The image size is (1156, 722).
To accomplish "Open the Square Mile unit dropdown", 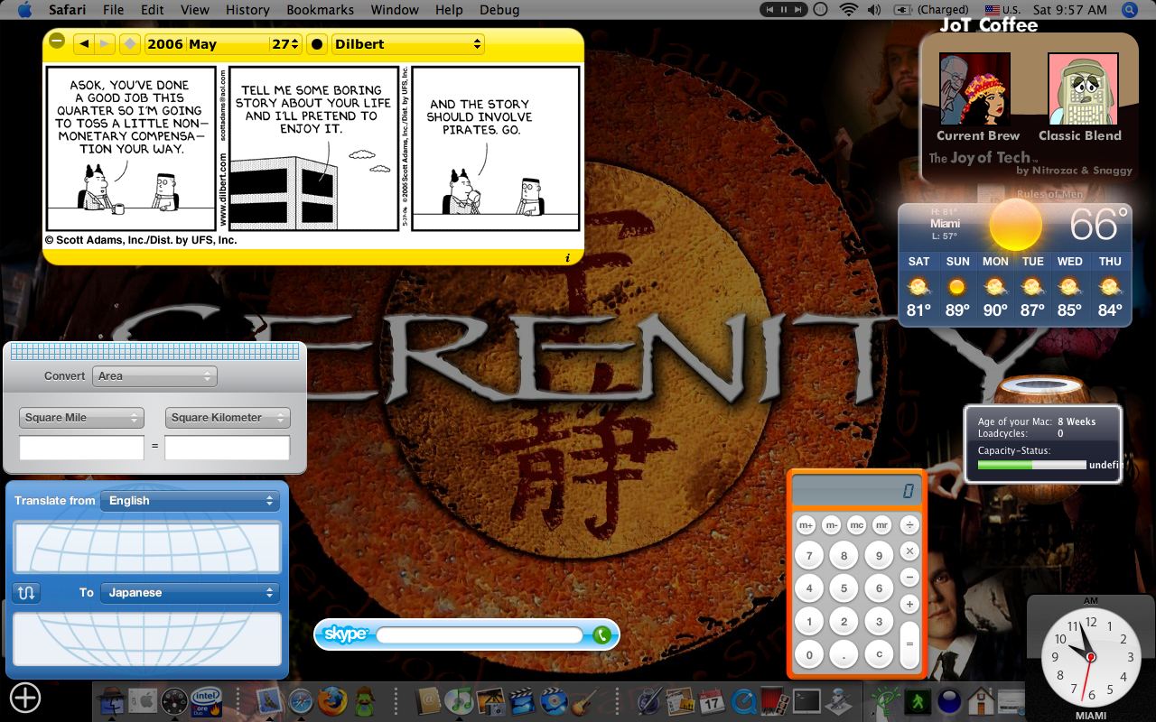I will point(81,418).
